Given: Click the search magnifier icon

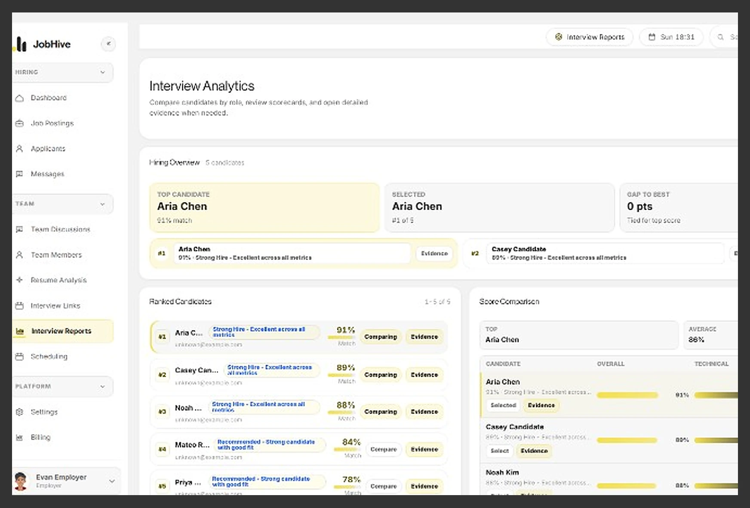Looking at the screenshot, I should click(x=720, y=37).
